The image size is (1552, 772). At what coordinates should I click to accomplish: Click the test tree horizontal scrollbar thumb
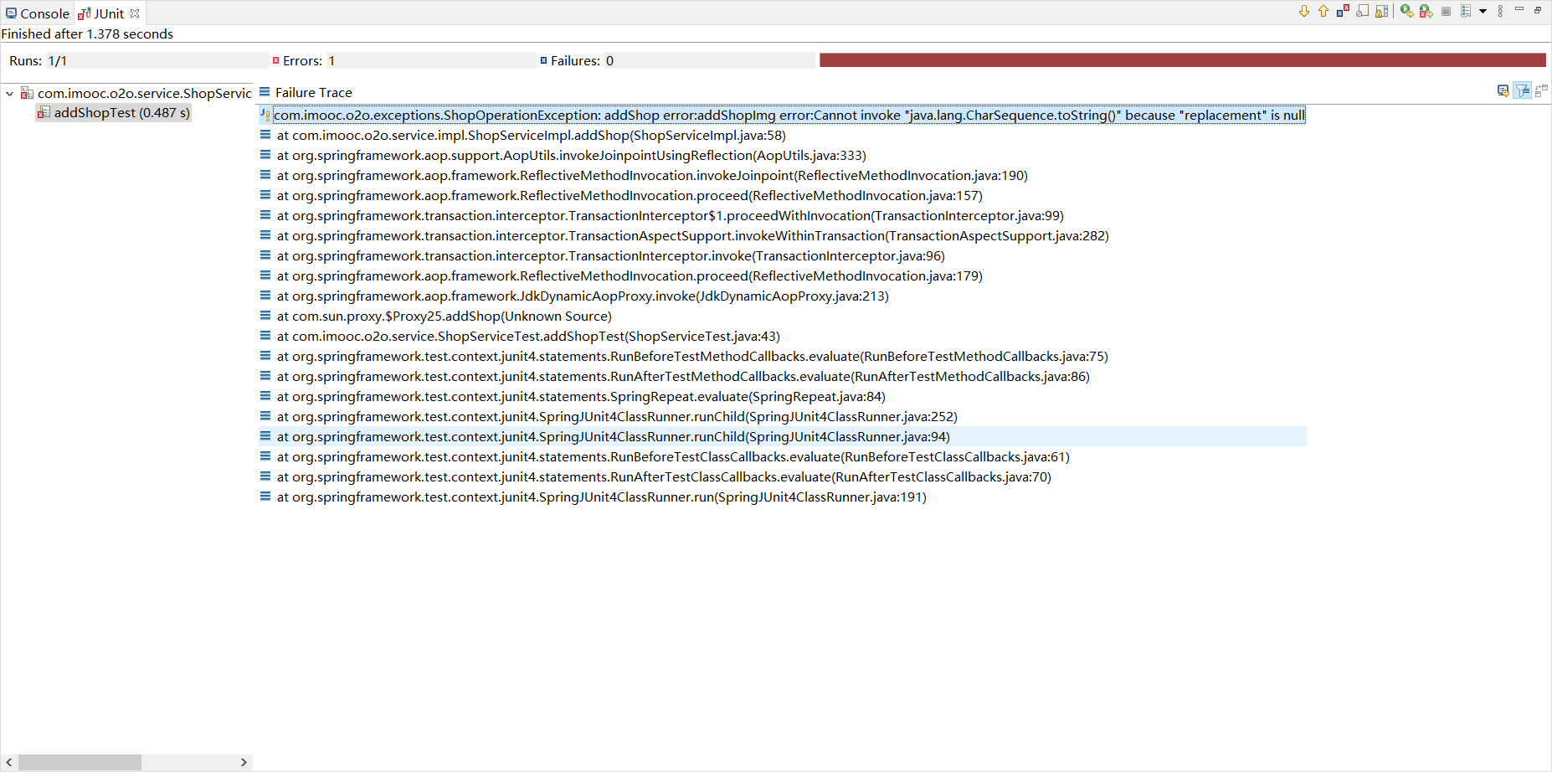pyautogui.click(x=80, y=762)
